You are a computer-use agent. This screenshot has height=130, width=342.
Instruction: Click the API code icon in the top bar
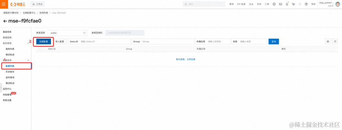point(274,4)
